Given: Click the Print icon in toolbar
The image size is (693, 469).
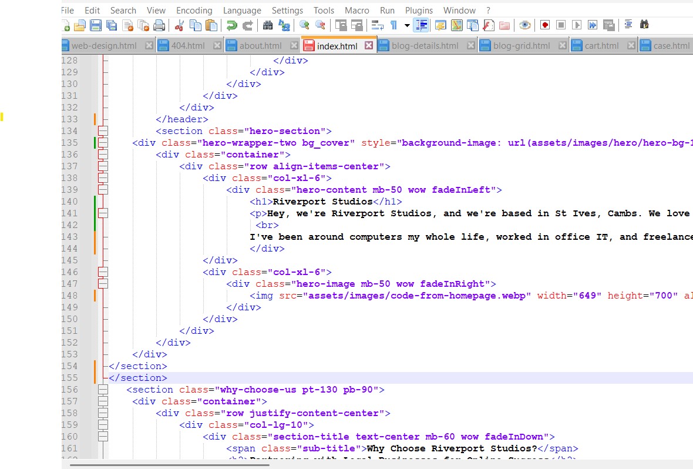Looking at the screenshot, I should point(159,25).
